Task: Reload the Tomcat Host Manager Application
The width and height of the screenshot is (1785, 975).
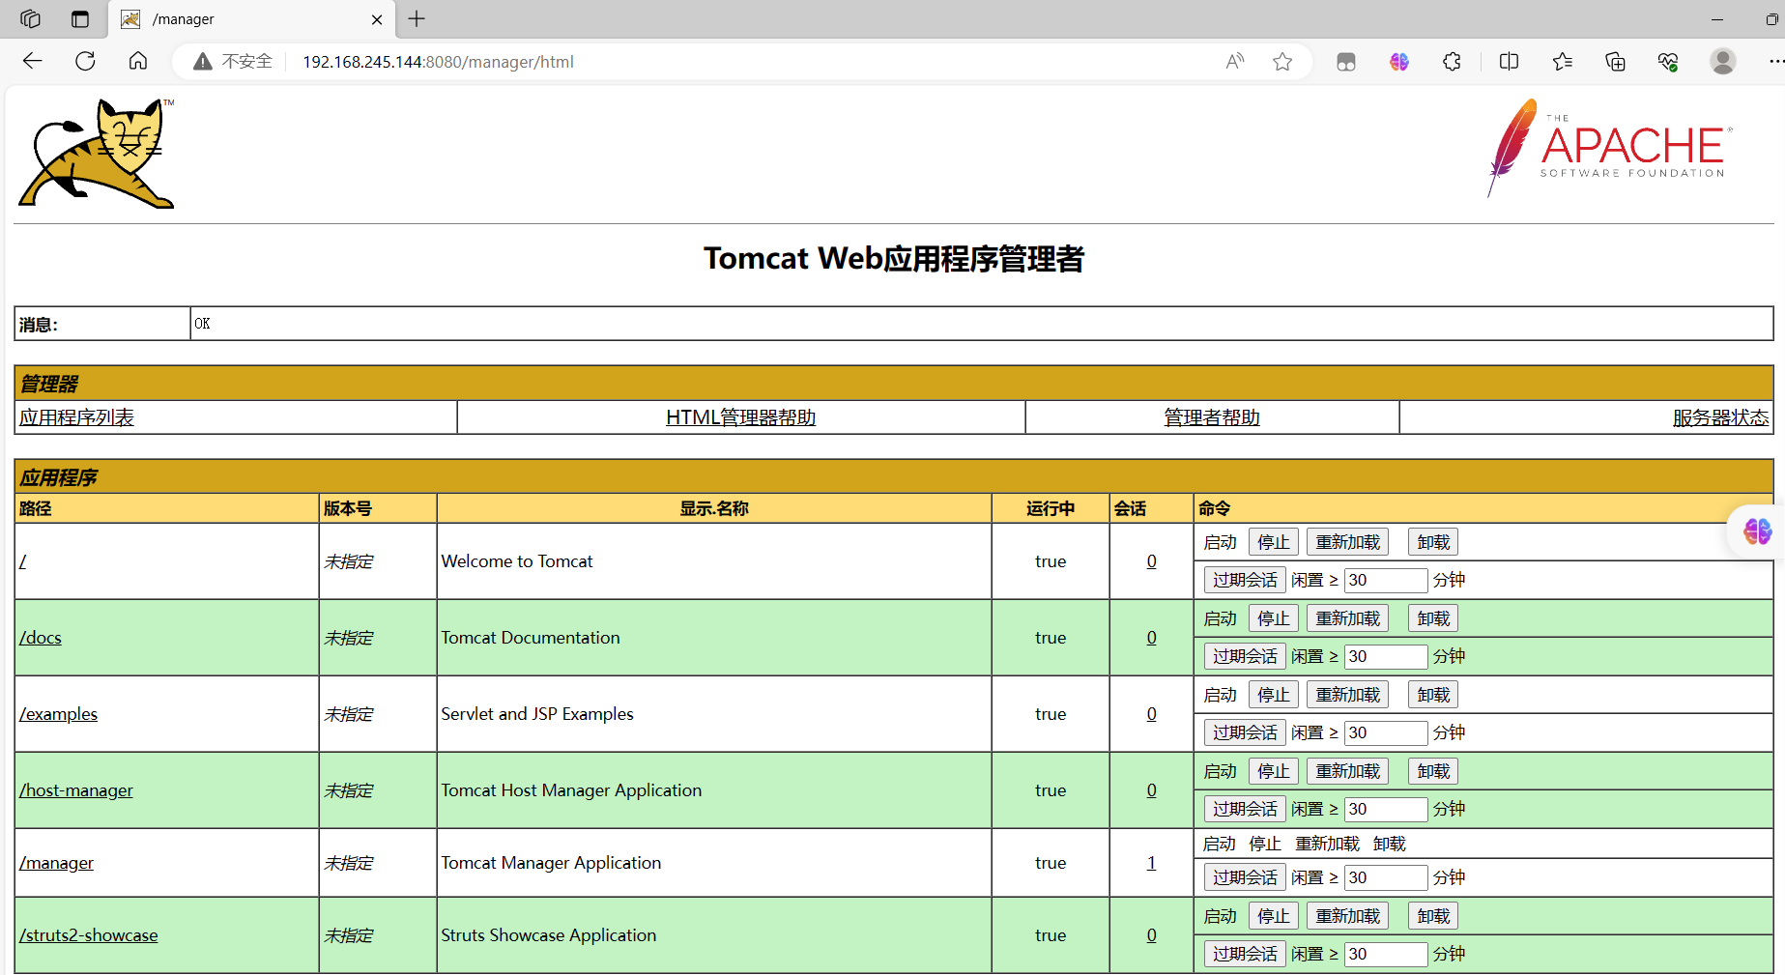Action: tap(1347, 771)
